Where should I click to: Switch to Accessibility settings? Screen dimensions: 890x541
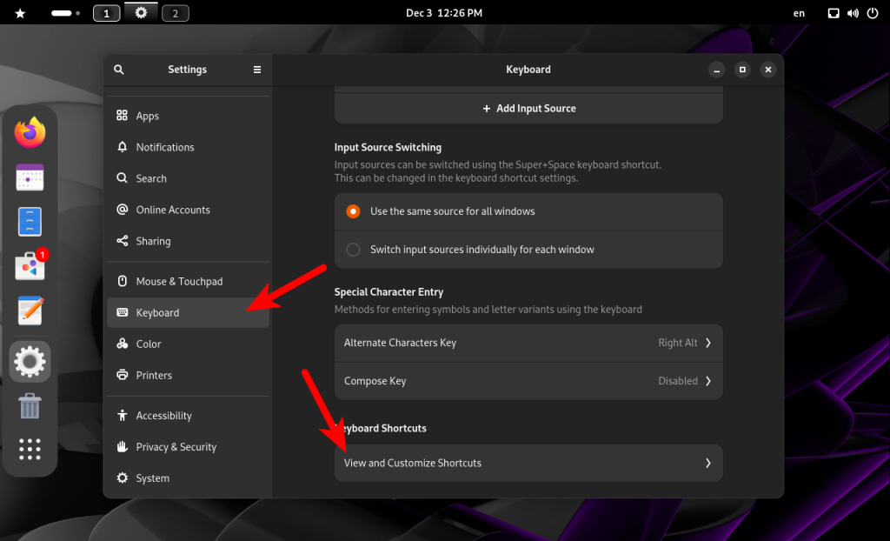click(163, 416)
